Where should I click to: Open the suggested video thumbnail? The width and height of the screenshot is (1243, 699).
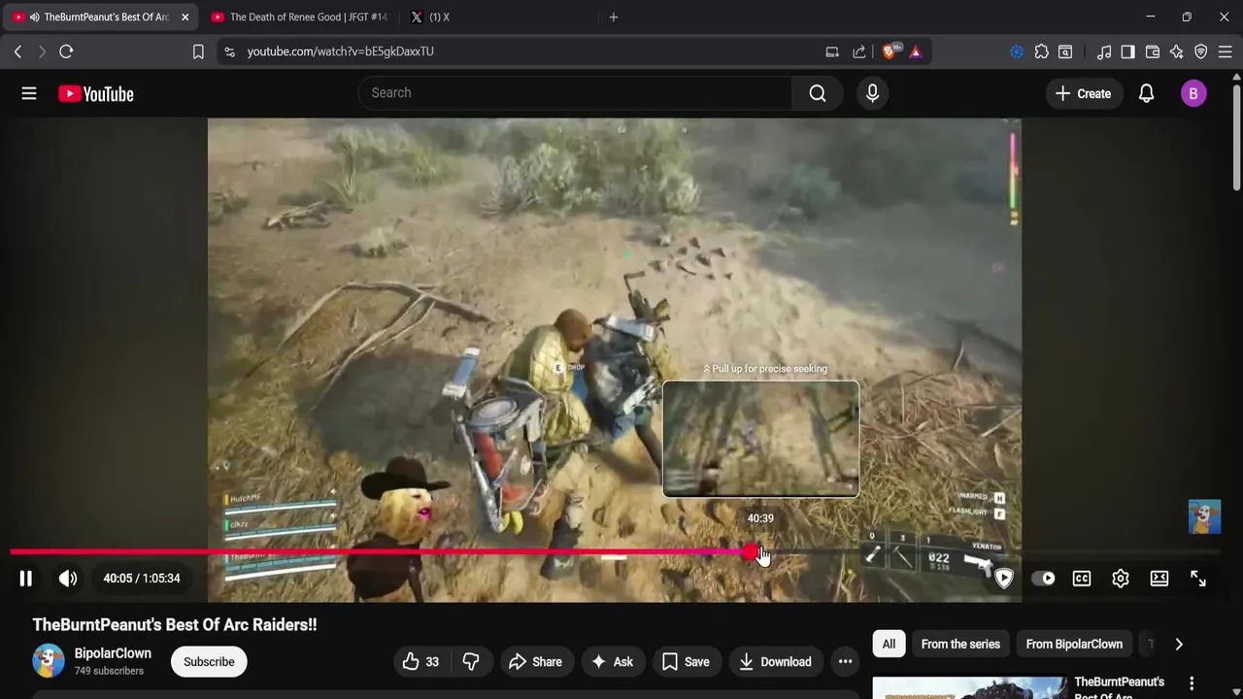point(969,687)
